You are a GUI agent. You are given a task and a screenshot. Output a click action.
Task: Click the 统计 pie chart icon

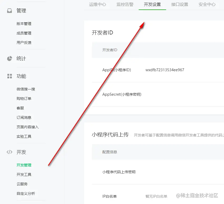(x=9, y=58)
